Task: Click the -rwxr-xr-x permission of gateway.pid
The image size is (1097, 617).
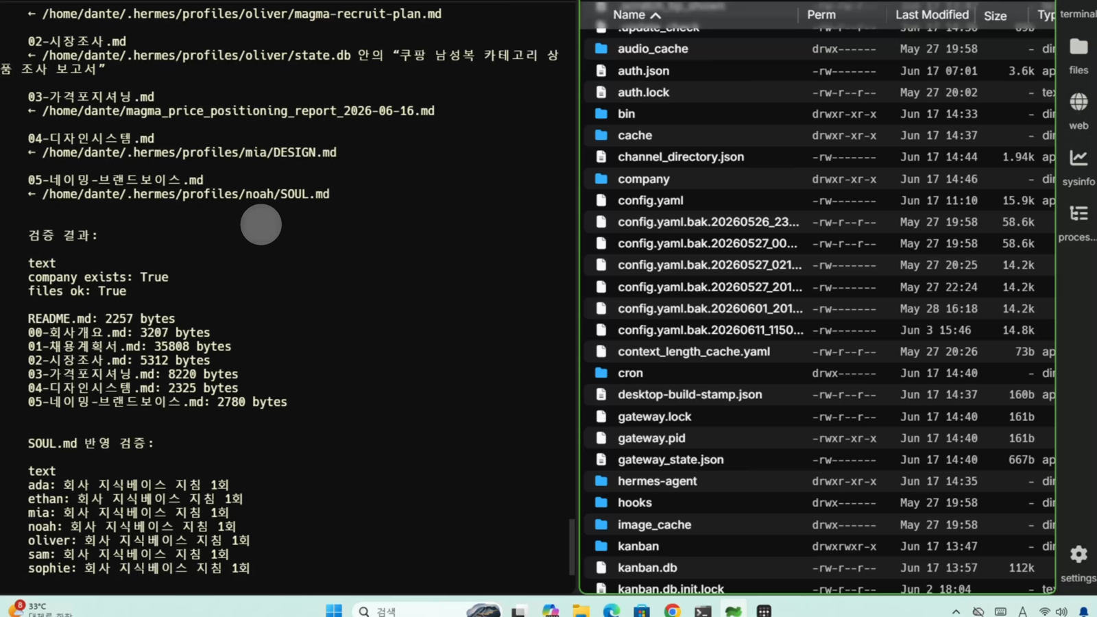Action: (x=844, y=438)
